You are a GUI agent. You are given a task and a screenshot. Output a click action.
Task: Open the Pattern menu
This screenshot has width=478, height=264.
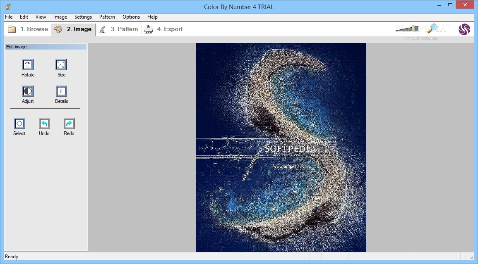[x=107, y=17]
